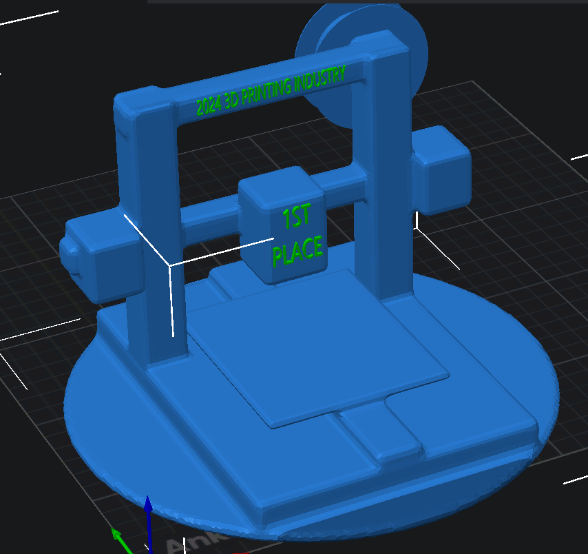The height and width of the screenshot is (554, 588).
Task: Select the "2024 3D PRINTING INDUSTRY" text object
Action: click(x=271, y=90)
